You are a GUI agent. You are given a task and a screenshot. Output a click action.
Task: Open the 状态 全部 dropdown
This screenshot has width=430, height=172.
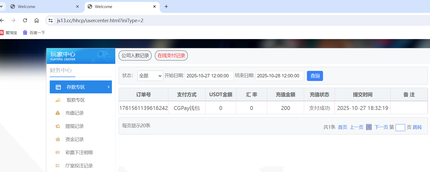(150, 76)
